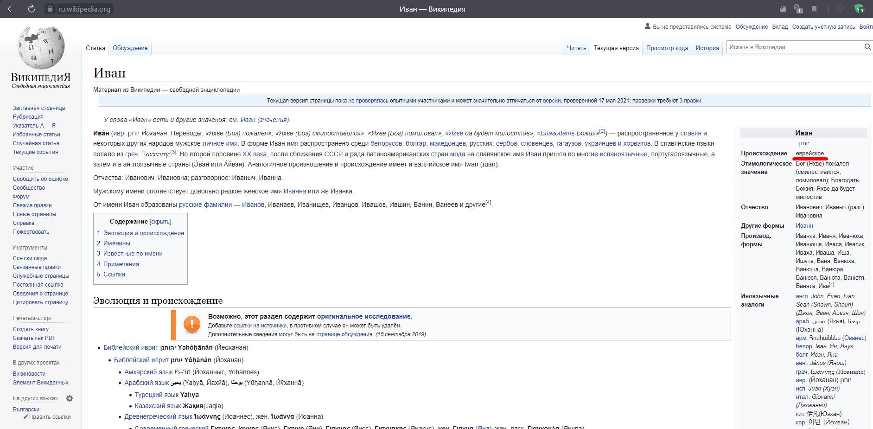
Task: Click Скачать как PDF link
Action: click(34, 338)
